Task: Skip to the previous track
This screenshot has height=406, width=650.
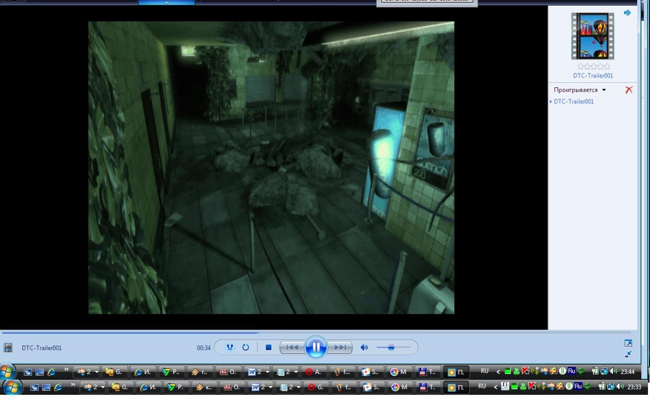Action: point(292,348)
